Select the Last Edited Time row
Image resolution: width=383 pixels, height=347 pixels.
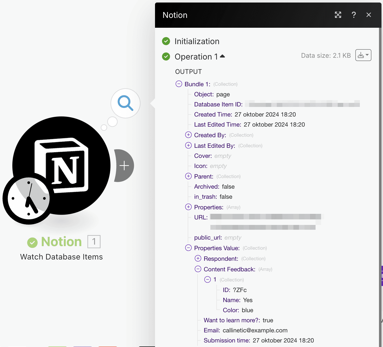[249, 125]
